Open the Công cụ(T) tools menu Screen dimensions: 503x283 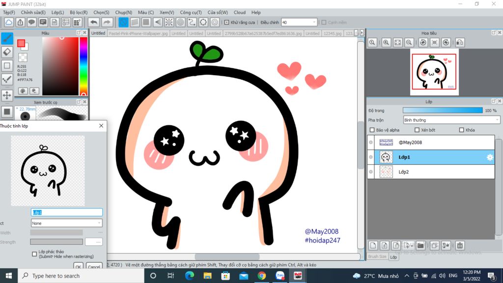pyautogui.click(x=191, y=12)
